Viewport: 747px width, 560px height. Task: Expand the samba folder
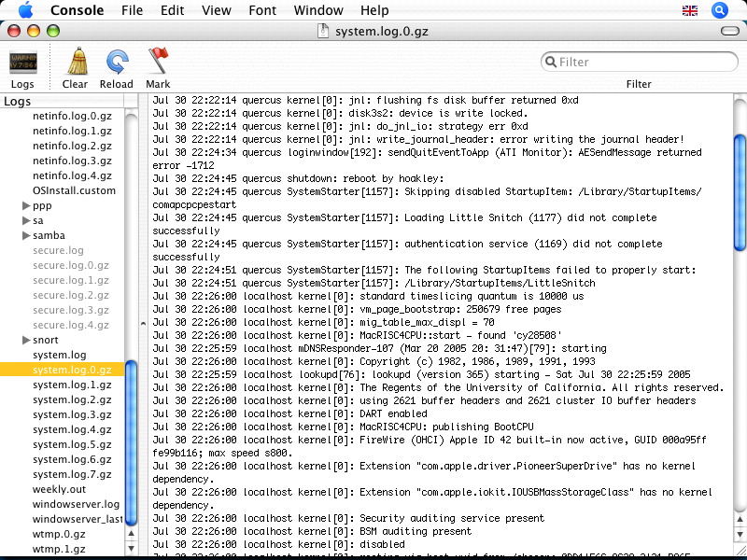tap(25, 235)
